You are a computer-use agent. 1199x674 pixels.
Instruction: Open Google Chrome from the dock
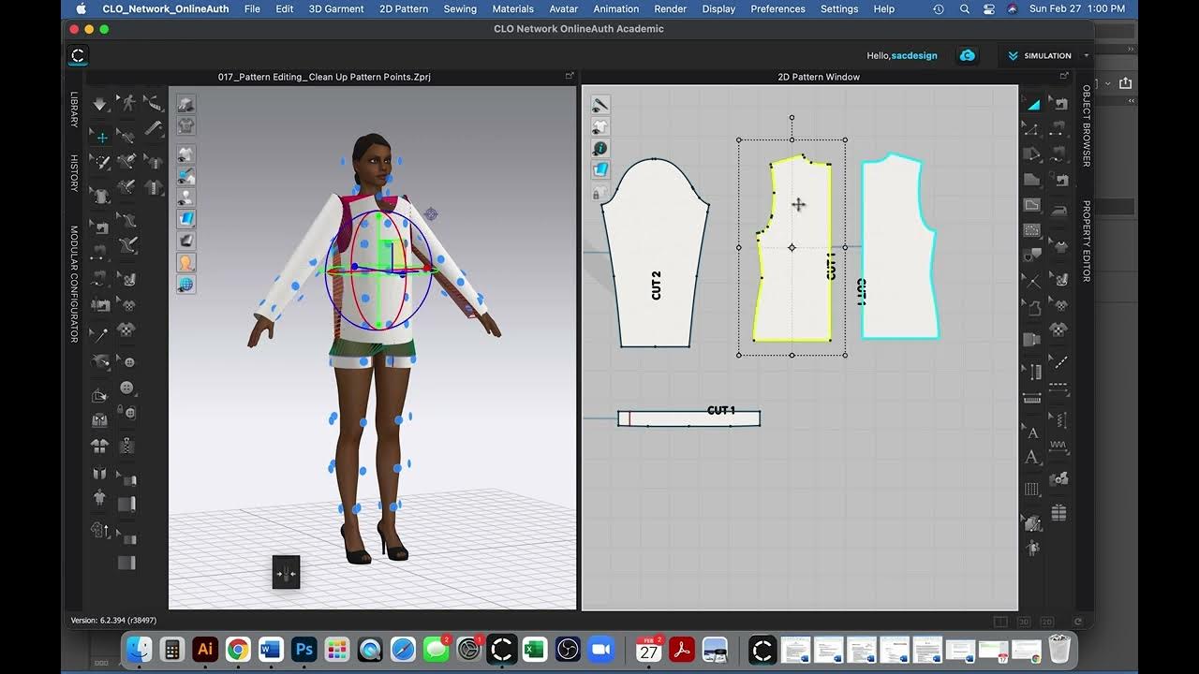(x=238, y=649)
